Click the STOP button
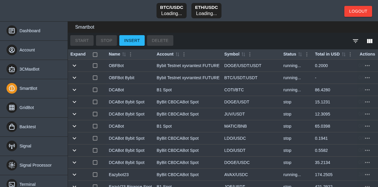Screen dimensions: 378x187 106,40
